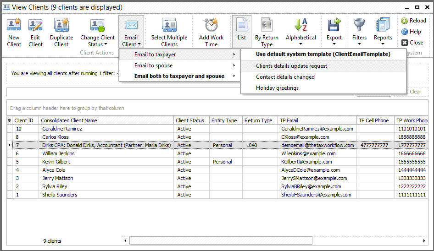Click the Close button in the toolbar
Image resolution: width=434 pixels, height=251 pixels.
pos(412,43)
